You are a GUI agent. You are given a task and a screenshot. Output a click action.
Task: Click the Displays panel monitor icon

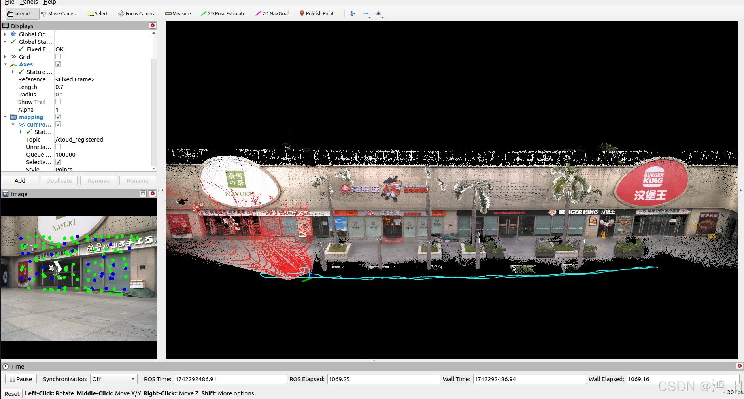6,26
